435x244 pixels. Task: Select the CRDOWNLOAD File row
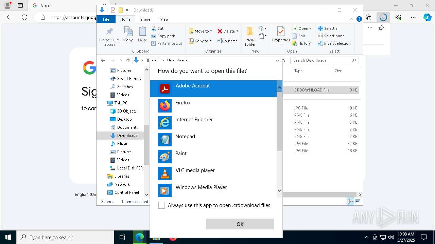click(321, 90)
